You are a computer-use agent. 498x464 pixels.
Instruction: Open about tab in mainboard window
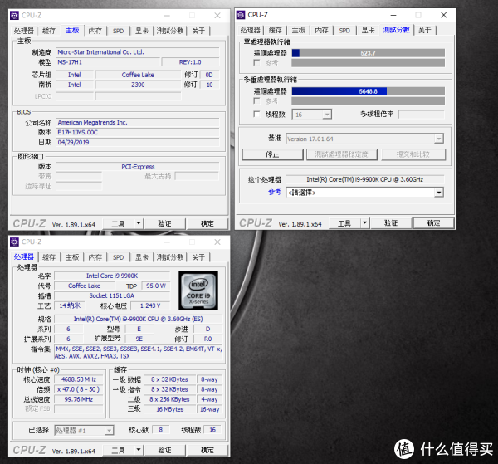pyautogui.click(x=198, y=31)
